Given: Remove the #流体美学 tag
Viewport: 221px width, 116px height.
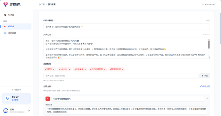Looking at the screenshot, I should coord(85,69).
